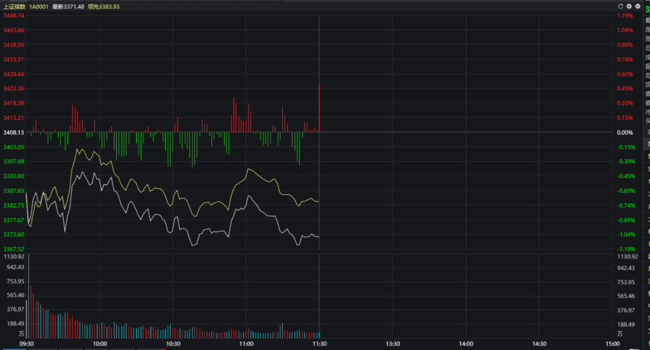Click the 最新 3371.48 latest price readout
Image resolution: width=650 pixels, height=350 pixels.
click(x=67, y=7)
